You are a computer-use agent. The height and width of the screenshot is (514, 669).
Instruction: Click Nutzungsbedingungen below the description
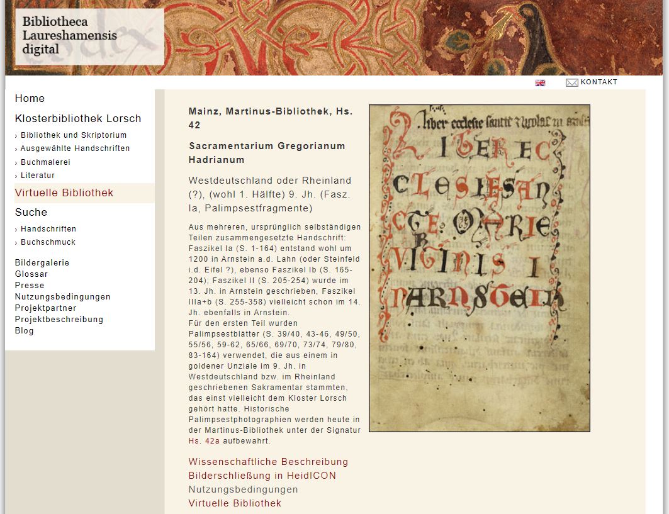click(x=243, y=489)
